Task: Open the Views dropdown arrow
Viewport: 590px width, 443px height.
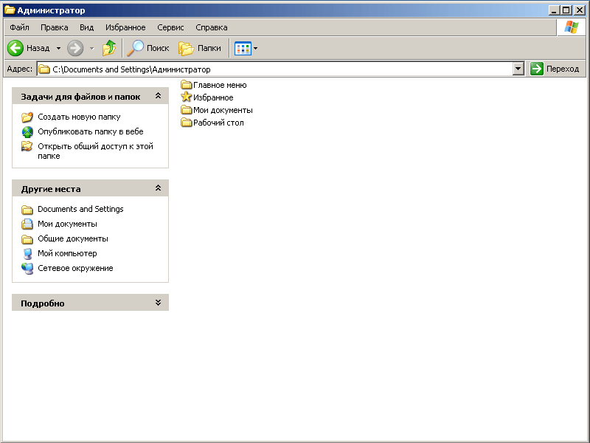Action: point(256,48)
